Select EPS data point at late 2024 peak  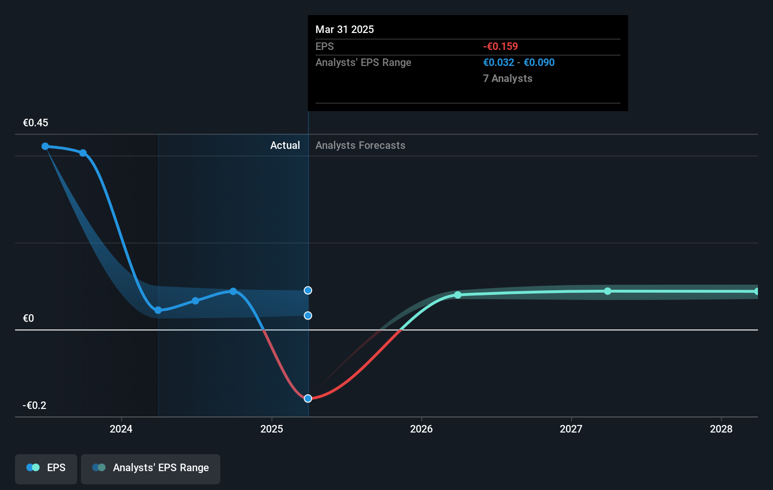[x=233, y=292]
